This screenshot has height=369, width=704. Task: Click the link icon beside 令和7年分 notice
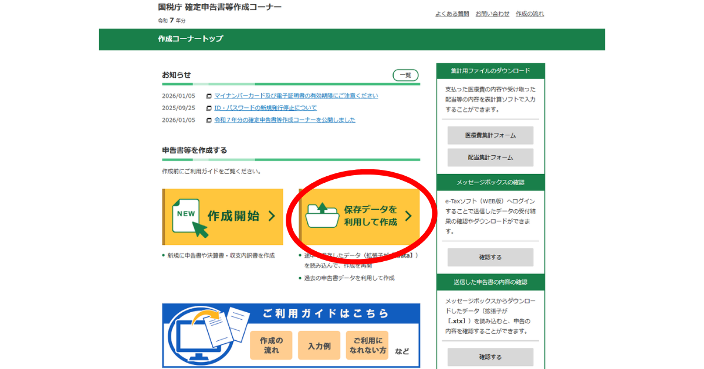tap(209, 121)
